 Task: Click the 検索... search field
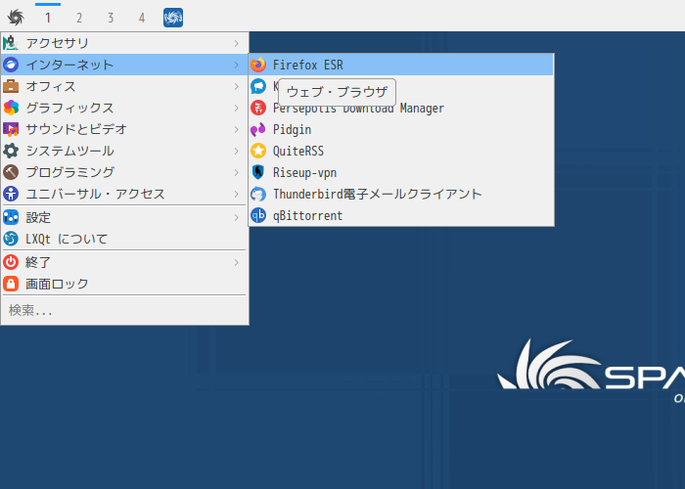point(124,310)
